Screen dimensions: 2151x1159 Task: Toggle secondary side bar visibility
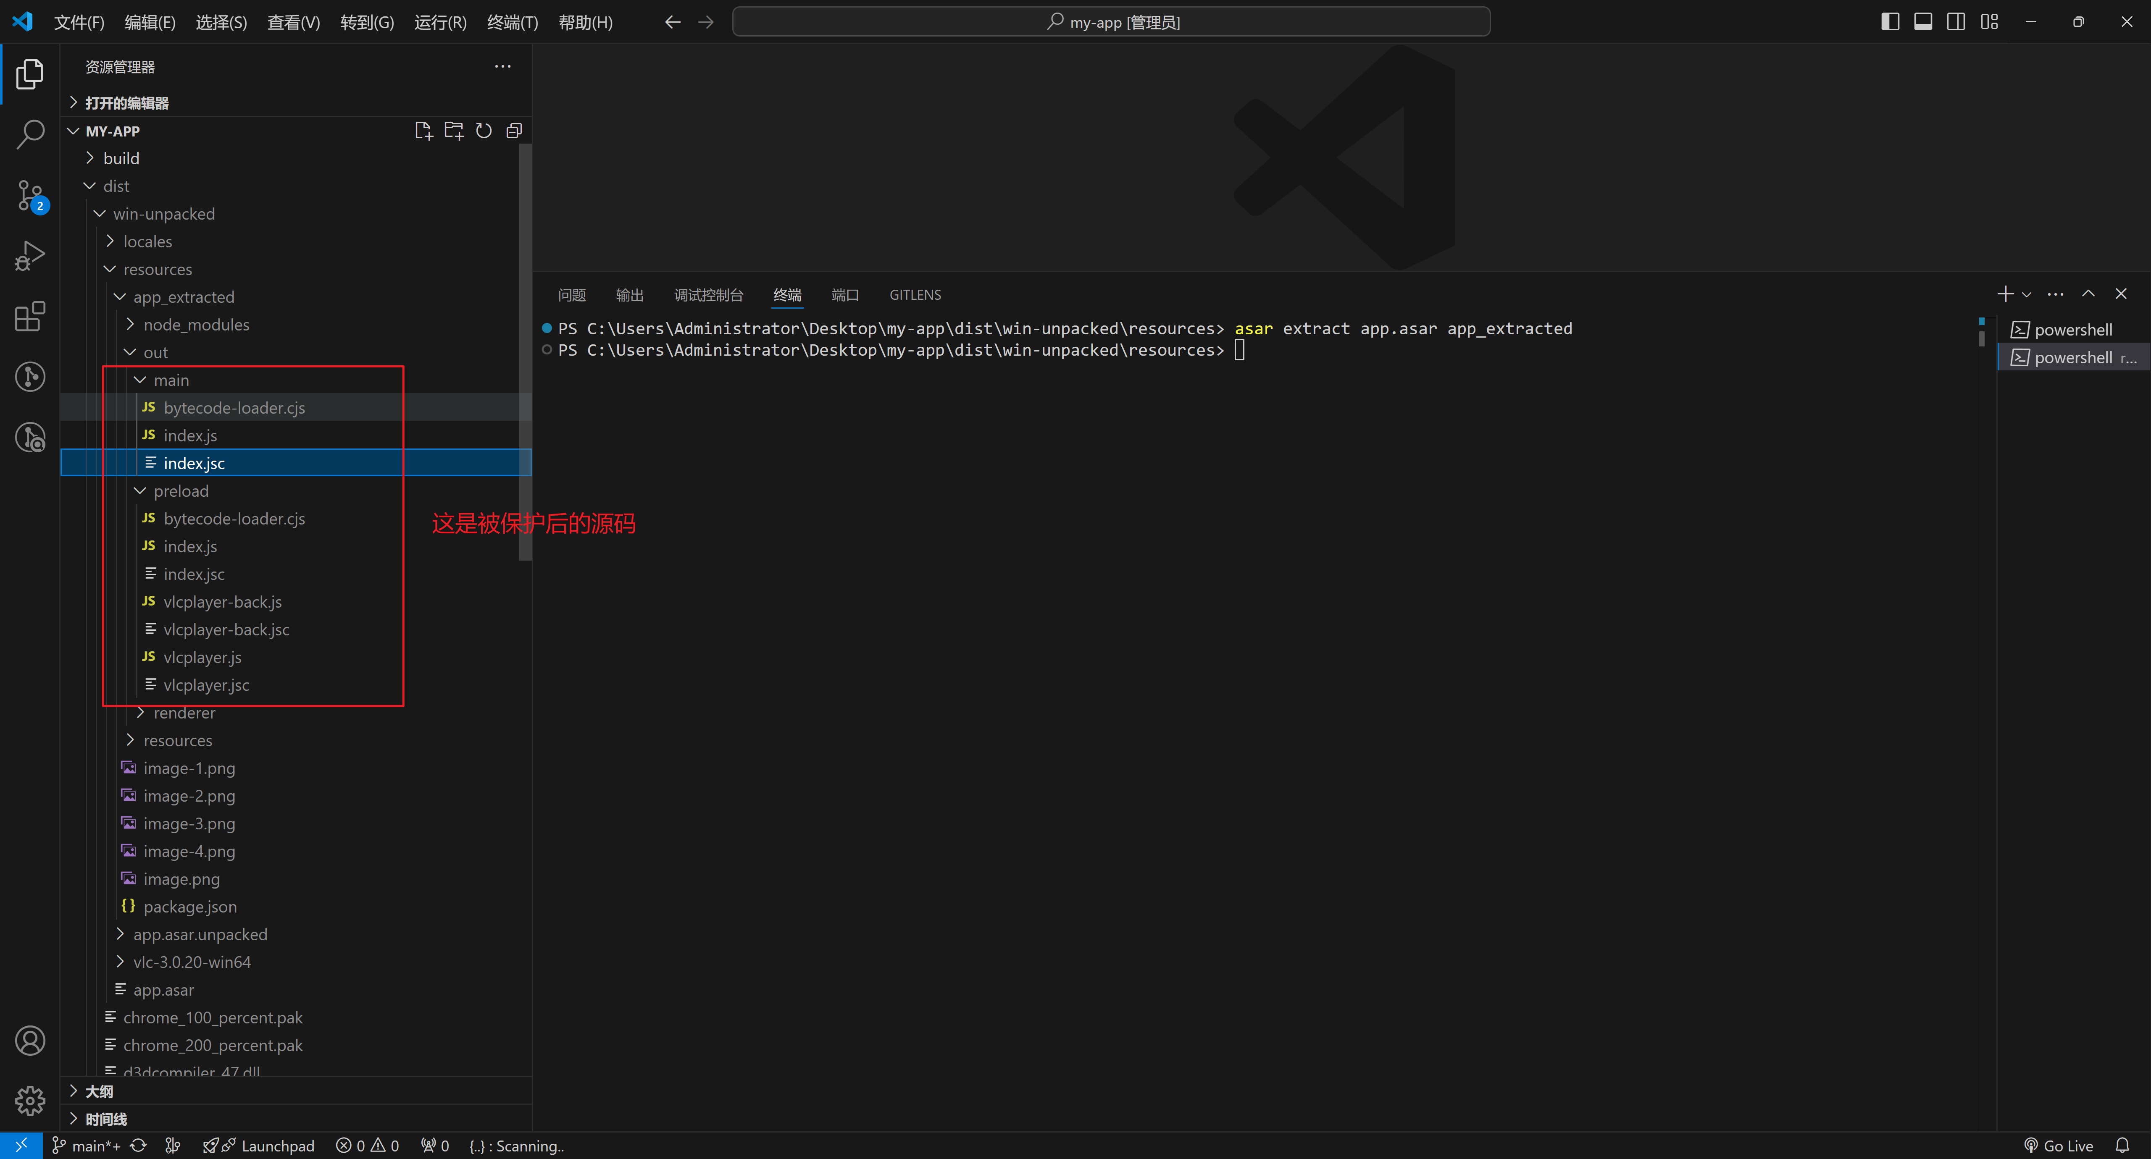click(x=1956, y=22)
